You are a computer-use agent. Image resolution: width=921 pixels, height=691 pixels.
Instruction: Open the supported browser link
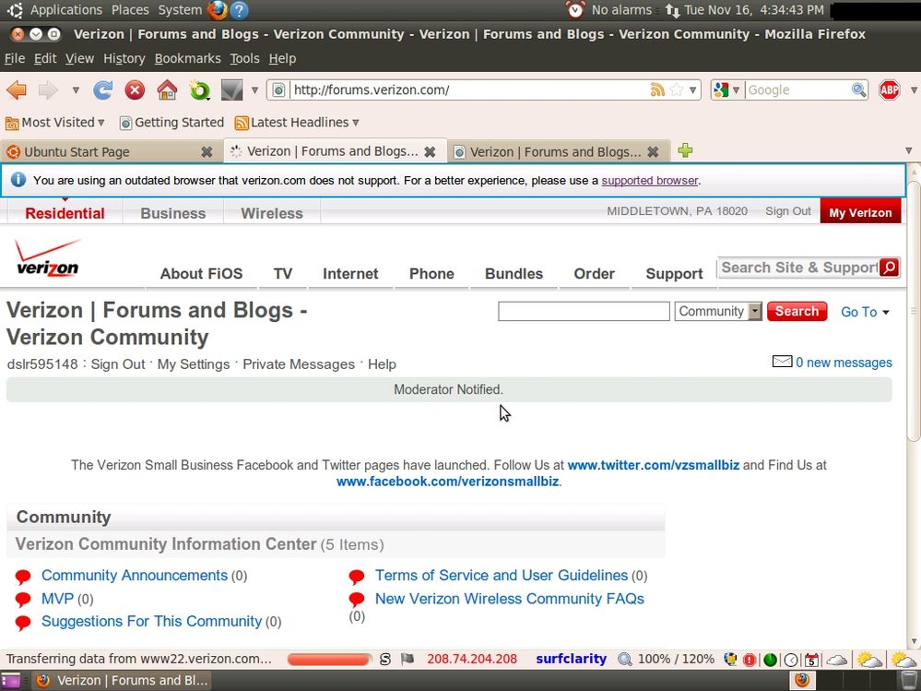[650, 181]
